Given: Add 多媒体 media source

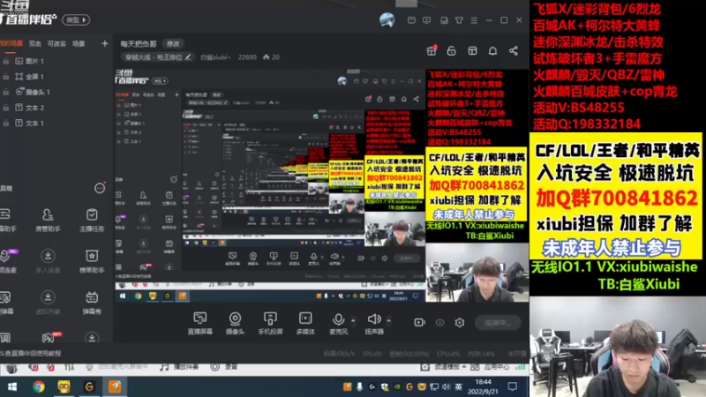Looking at the screenshot, I should tap(305, 323).
